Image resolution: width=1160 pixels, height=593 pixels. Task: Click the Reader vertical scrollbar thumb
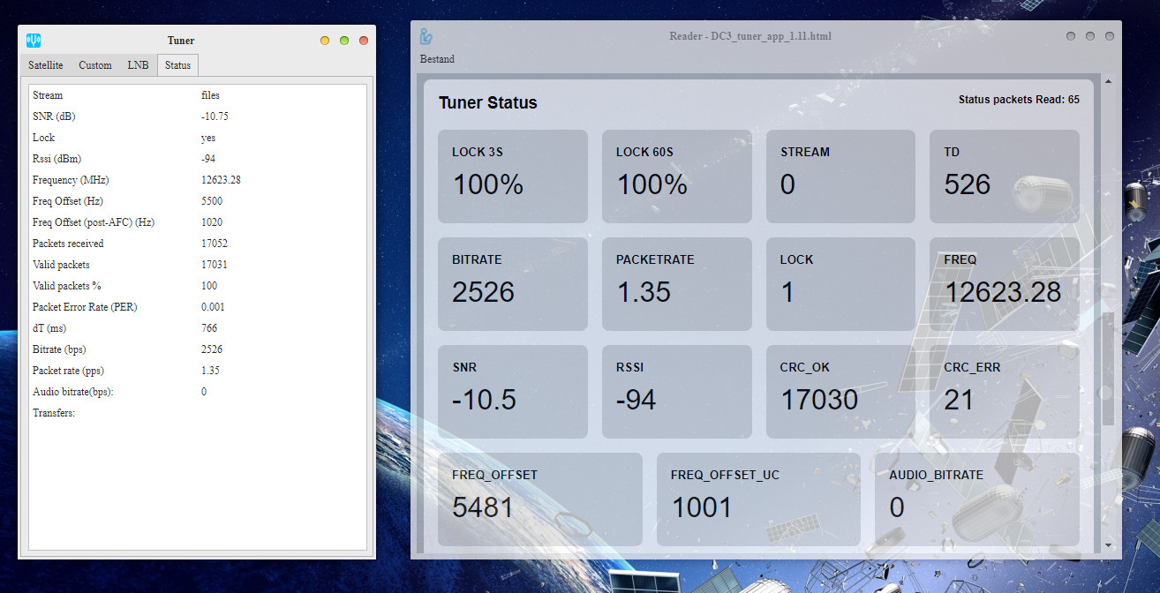coord(1108,369)
